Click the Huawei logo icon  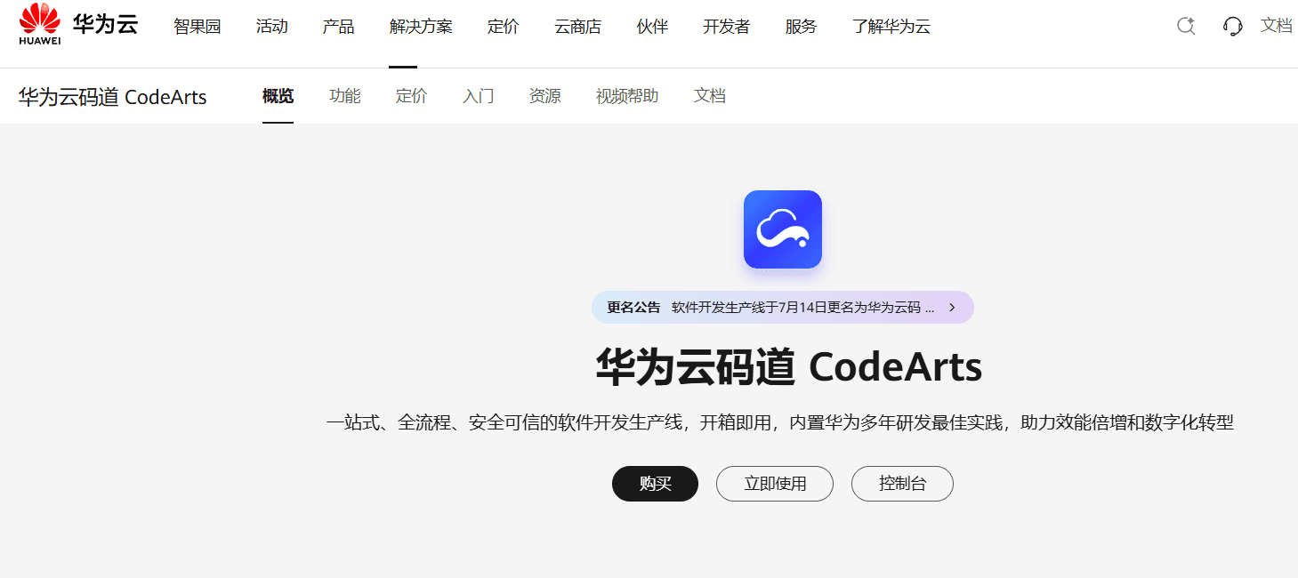(40, 24)
